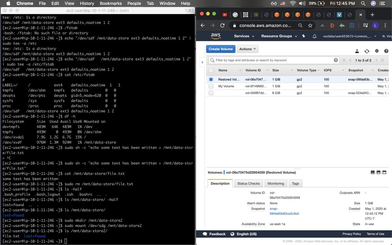Image resolution: width=392 pixels, height=245 pixels.
Task: Click the zoom magnifier in address bar
Action: [x=300, y=25]
